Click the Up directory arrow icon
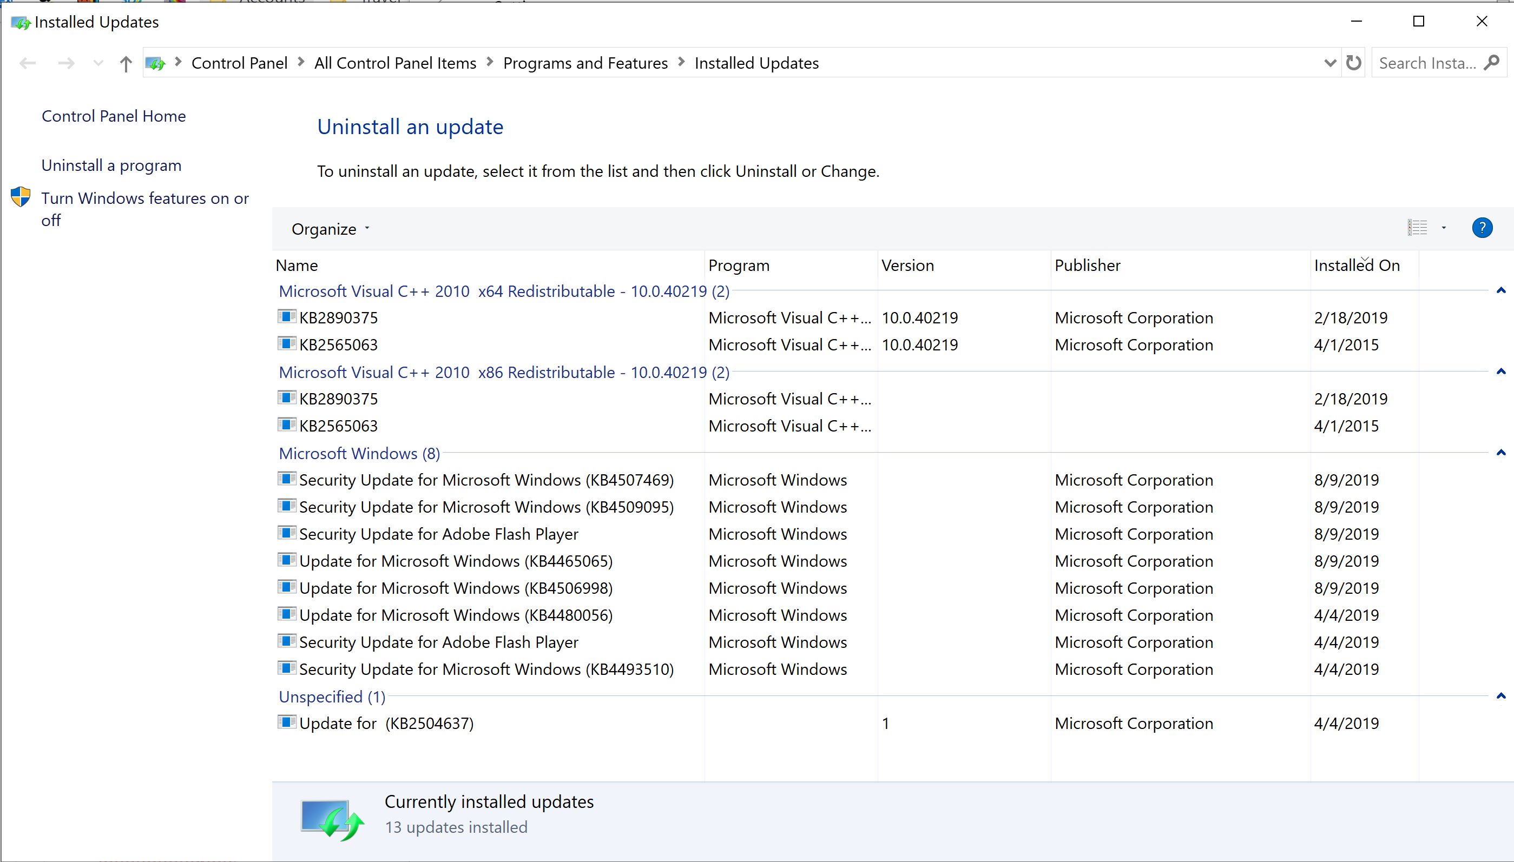This screenshot has width=1514, height=862. pyautogui.click(x=125, y=63)
